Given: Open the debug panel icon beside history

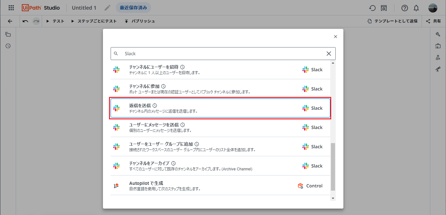Looking at the screenshot, I should pyautogui.click(x=383, y=8).
